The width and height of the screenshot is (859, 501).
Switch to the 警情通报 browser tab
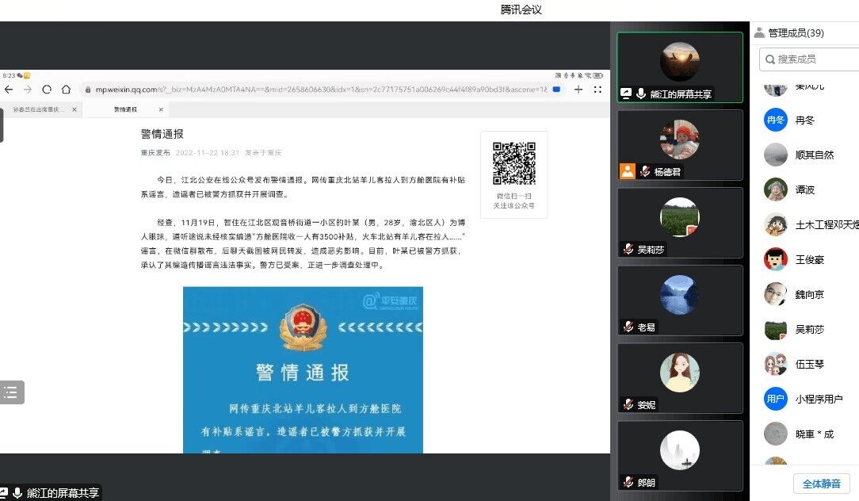pos(125,109)
